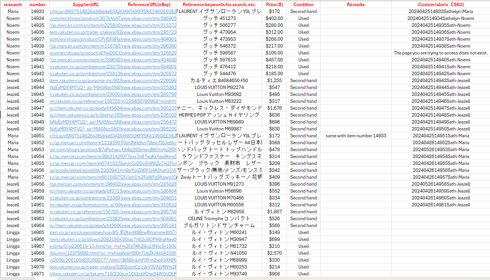Select the price cell '$908'
This screenshot has width=490, height=280.
click(x=275, y=274)
